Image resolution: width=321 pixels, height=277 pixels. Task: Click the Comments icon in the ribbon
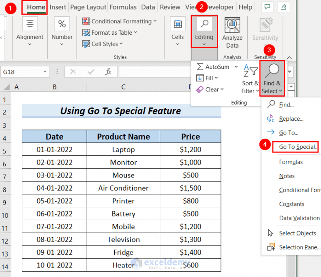267,7
